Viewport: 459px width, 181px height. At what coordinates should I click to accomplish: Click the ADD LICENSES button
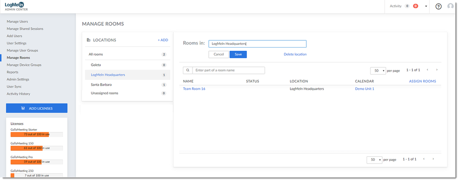37,108
